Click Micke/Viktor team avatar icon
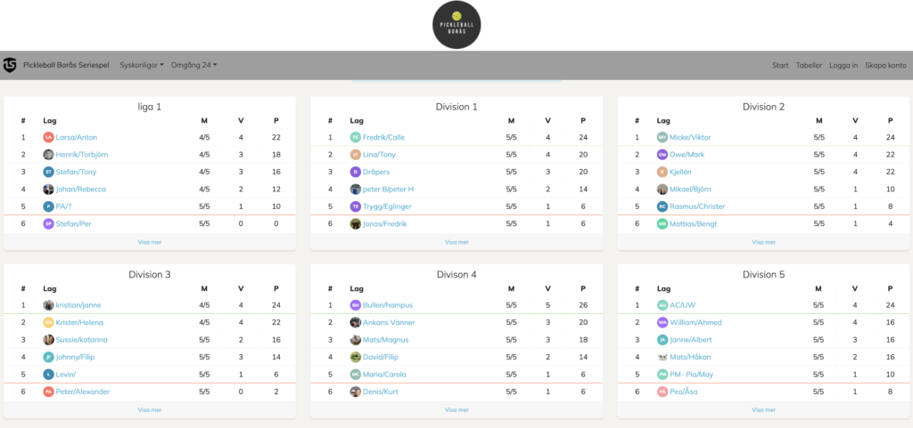 click(662, 137)
